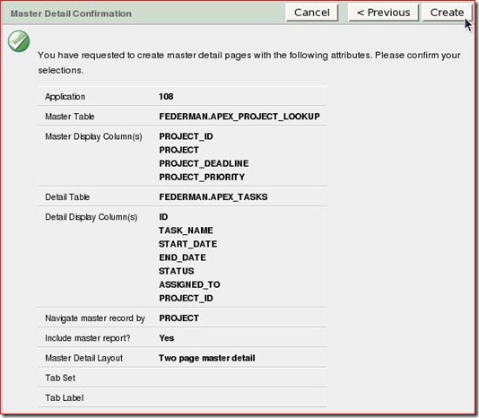
Task: Click the Navigate master record by label
Action: click(95, 318)
